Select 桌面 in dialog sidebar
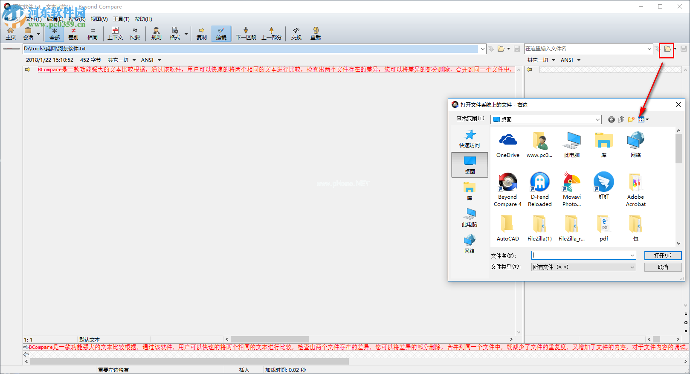 coord(470,165)
